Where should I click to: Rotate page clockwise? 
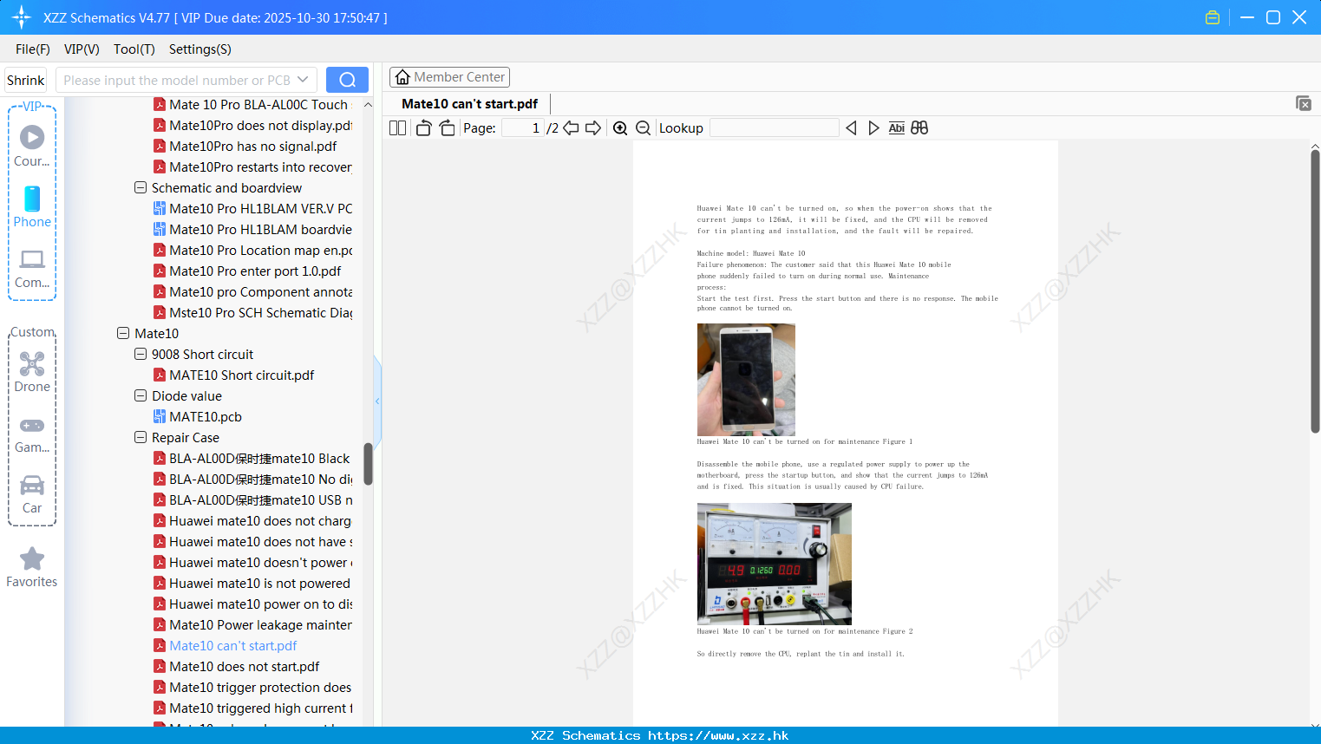tap(447, 127)
